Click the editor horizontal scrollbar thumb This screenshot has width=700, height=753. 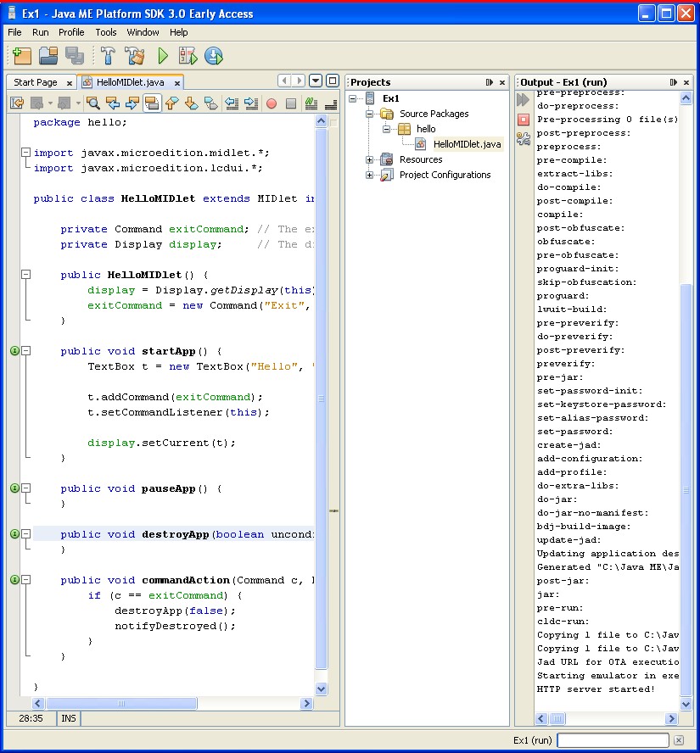coord(120,703)
